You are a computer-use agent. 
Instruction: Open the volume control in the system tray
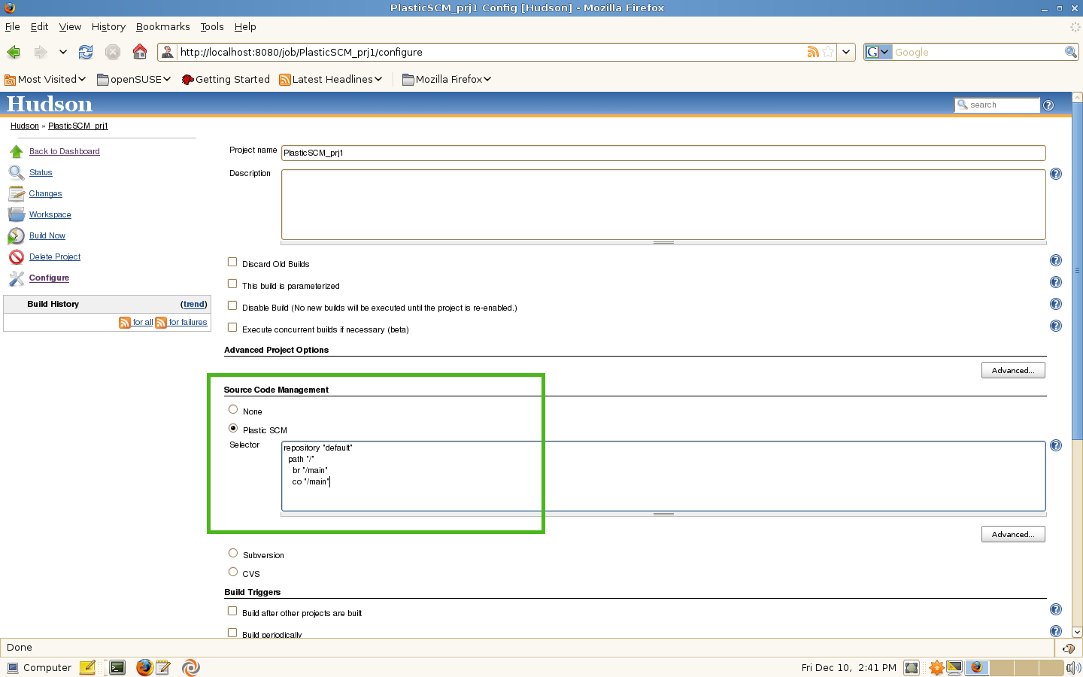pyautogui.click(x=1073, y=668)
